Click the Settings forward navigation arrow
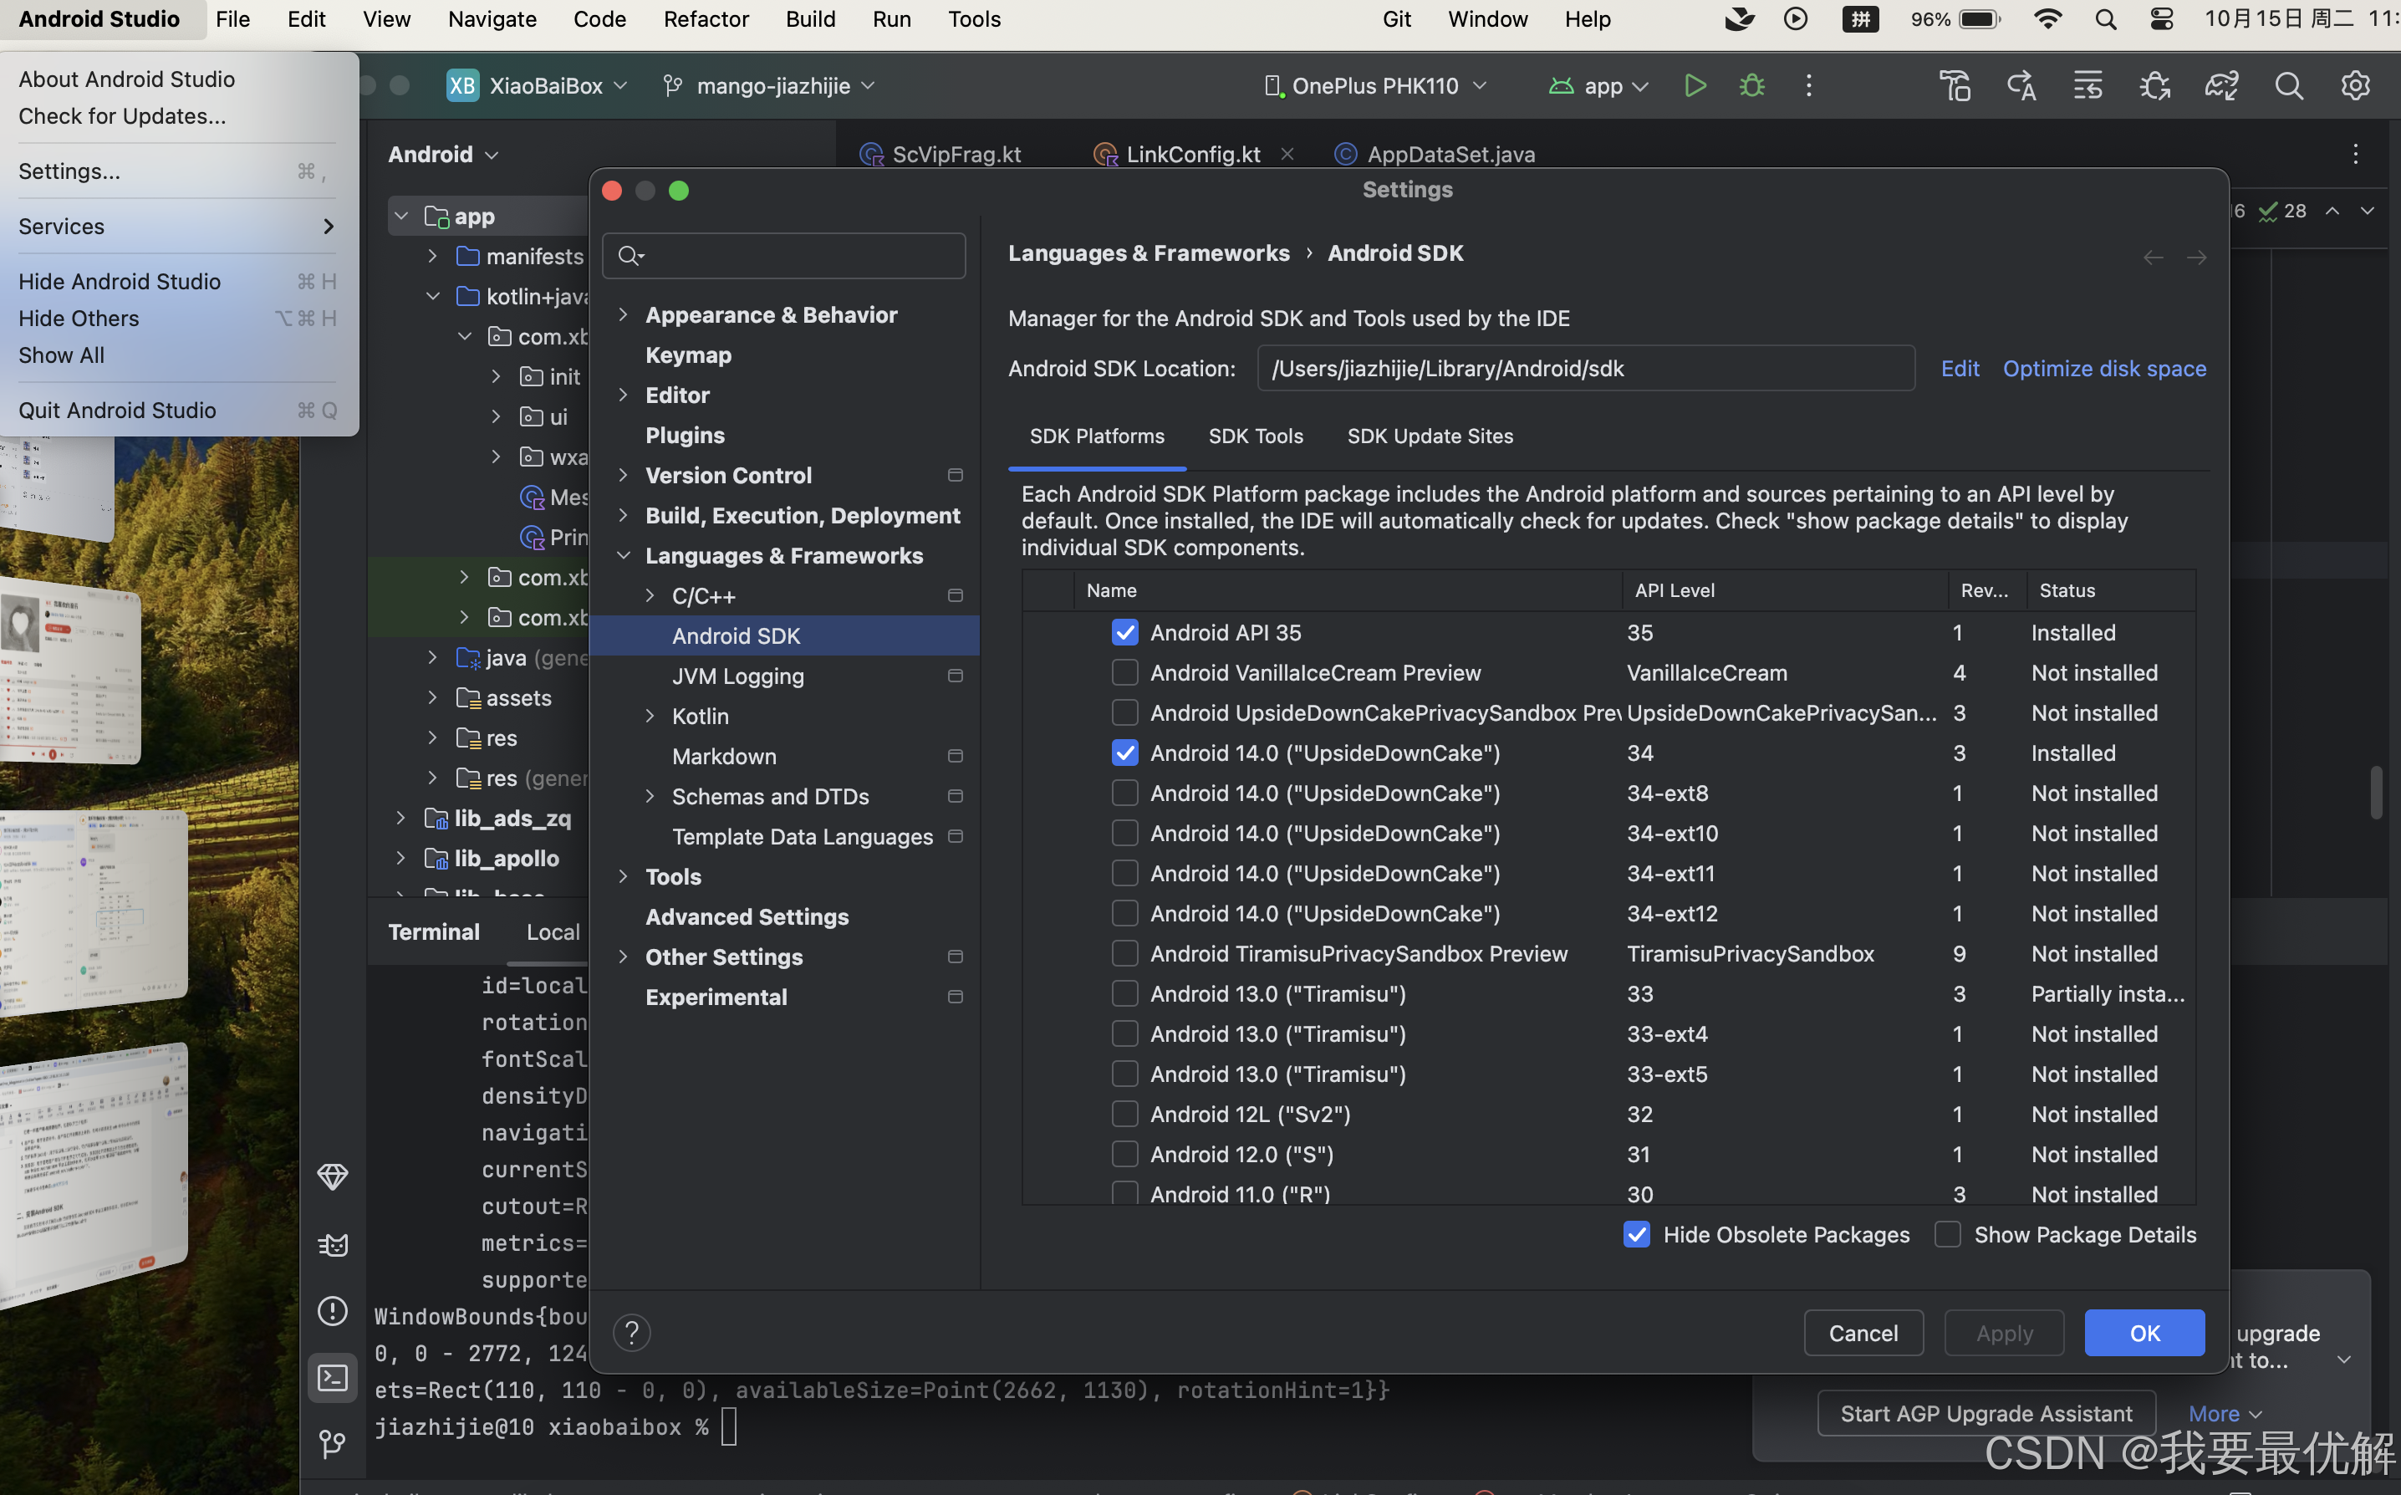The image size is (2401, 1495). [x=2196, y=258]
